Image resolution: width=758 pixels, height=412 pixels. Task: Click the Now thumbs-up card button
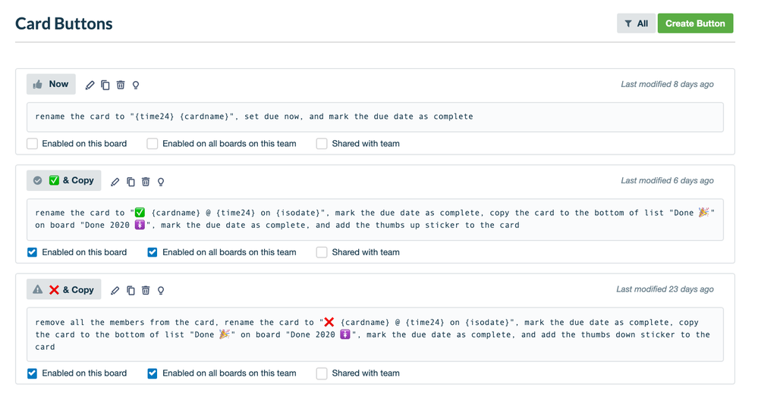tap(52, 84)
